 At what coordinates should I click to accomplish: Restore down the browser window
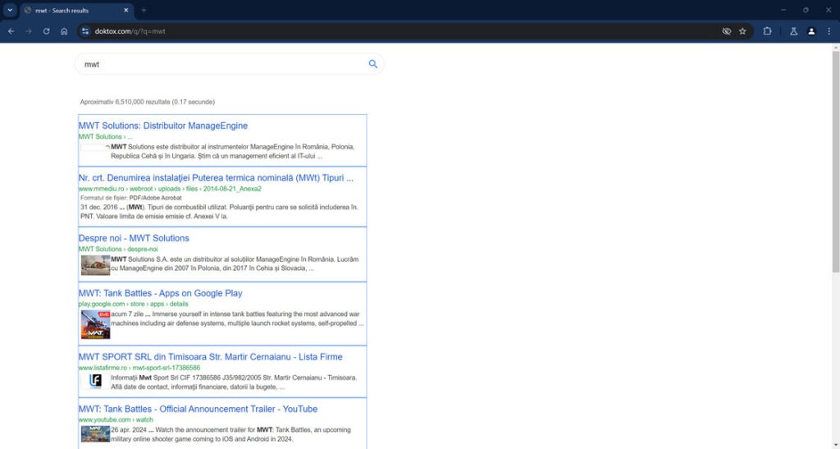(x=806, y=10)
